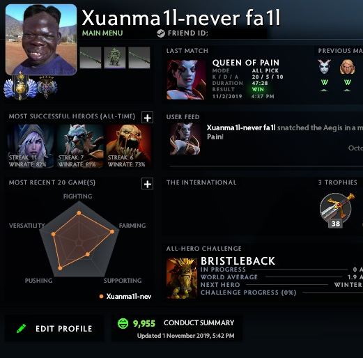Expand Most Recent 20 Games plus button
The height and width of the screenshot is (358, 363).
click(148, 184)
